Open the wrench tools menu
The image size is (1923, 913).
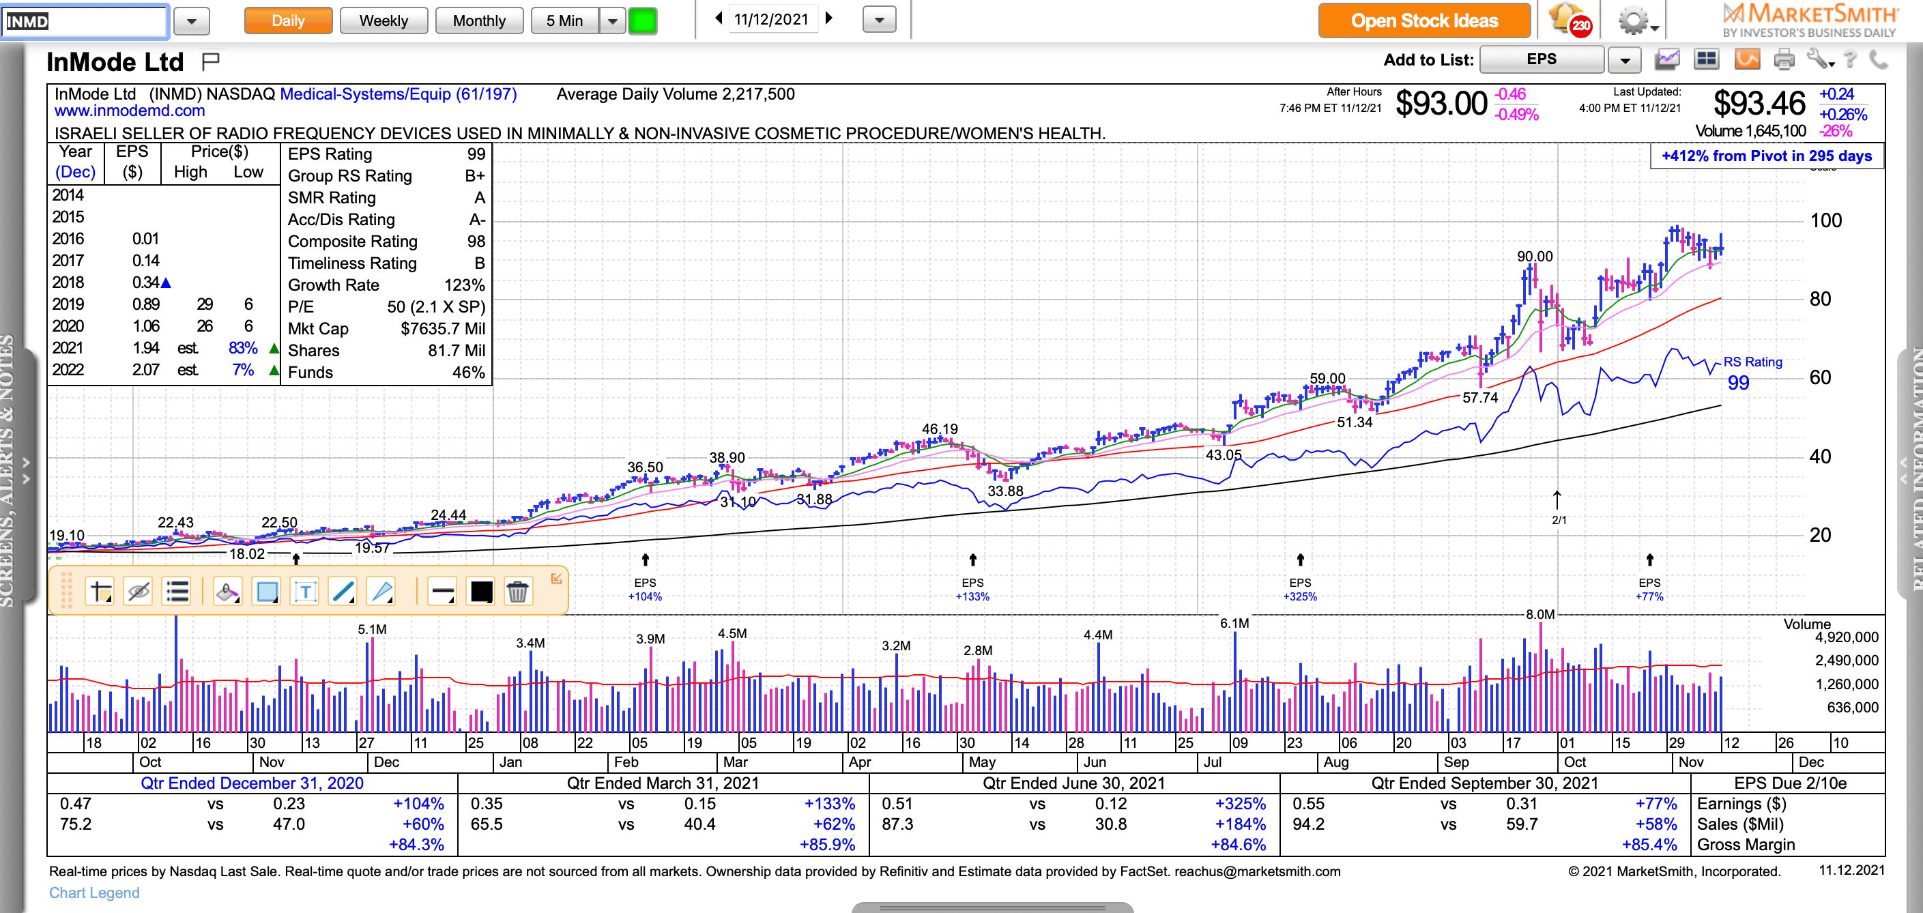tap(1820, 59)
